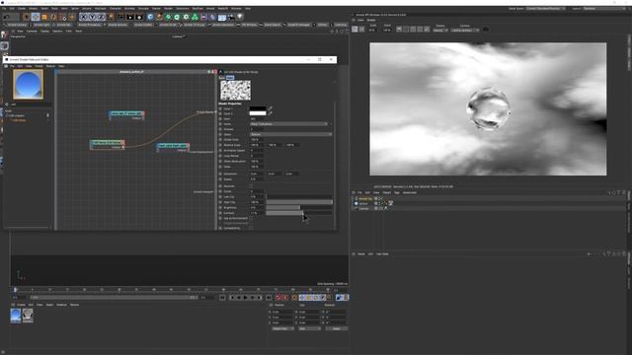Open the Object (Rel) coordinates dropdown
The height and width of the screenshot is (355, 632).
(x=282, y=328)
